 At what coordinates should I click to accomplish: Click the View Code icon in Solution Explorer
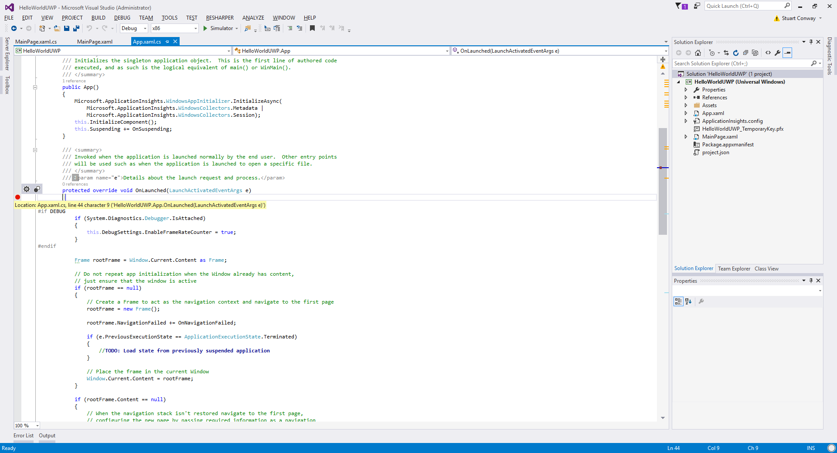tap(768, 53)
